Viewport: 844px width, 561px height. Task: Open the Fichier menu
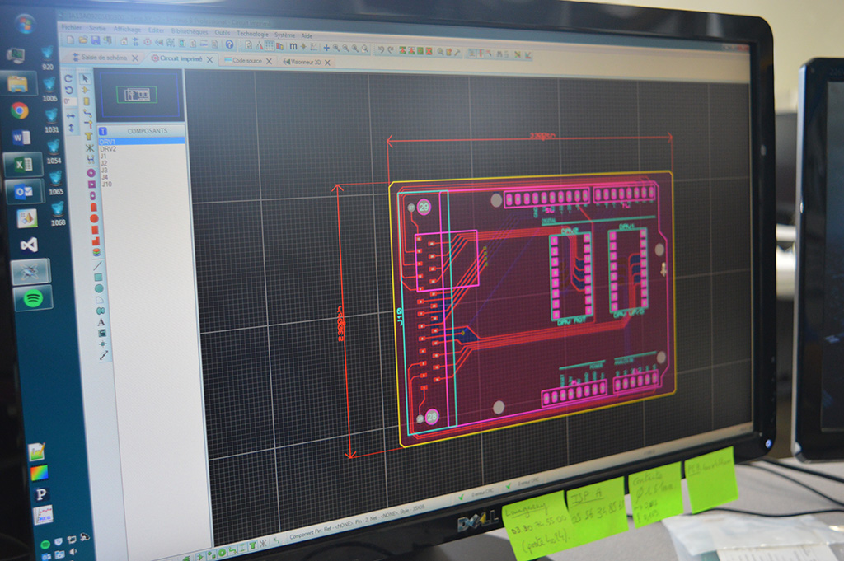tap(72, 27)
